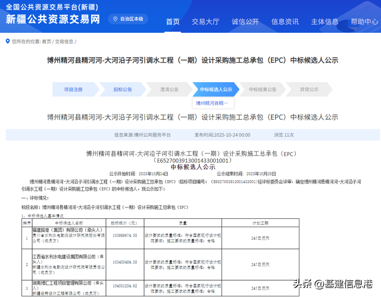Open 诚信公开 navigation item
Image resolution: width=381 pixels, height=297 pixels.
pyautogui.click(x=245, y=21)
